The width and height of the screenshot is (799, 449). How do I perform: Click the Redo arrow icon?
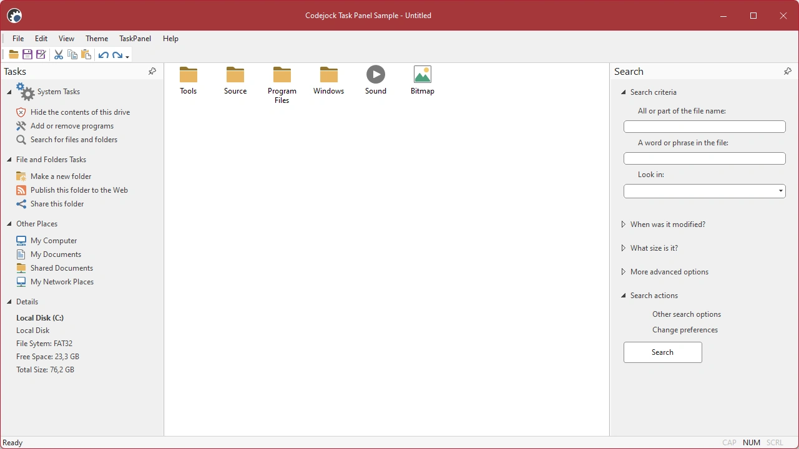point(117,55)
